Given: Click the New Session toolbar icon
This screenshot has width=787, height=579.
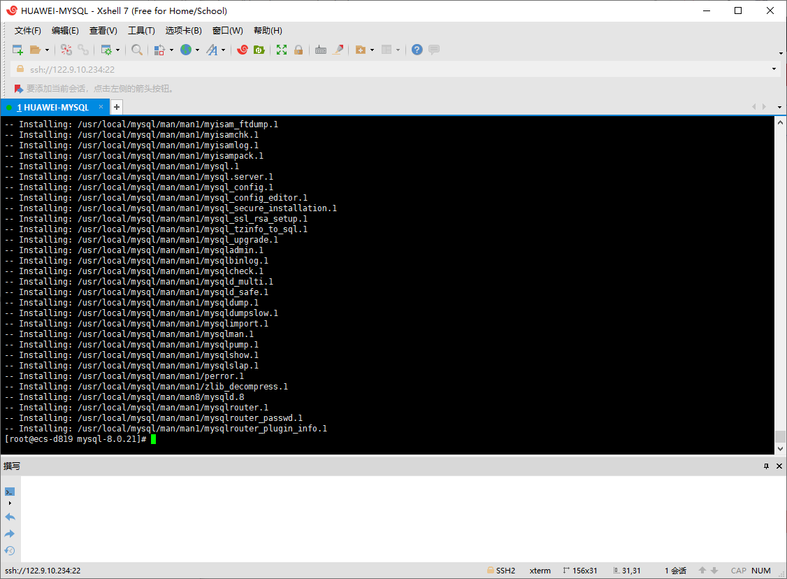Looking at the screenshot, I should (x=17, y=50).
